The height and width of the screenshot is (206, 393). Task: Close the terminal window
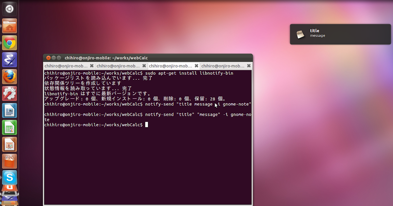coord(48,58)
